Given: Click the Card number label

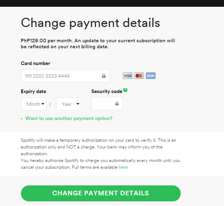Looking at the screenshot, I should 35,63.
